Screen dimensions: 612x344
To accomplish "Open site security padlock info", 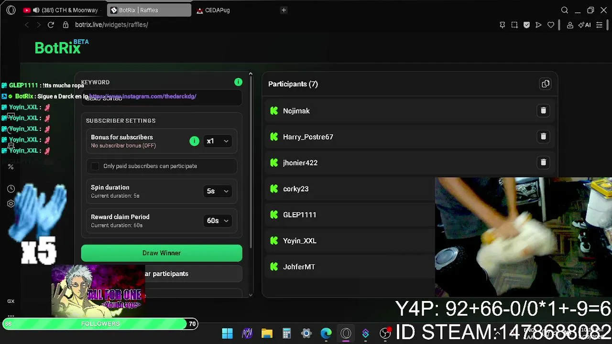I will [x=66, y=25].
